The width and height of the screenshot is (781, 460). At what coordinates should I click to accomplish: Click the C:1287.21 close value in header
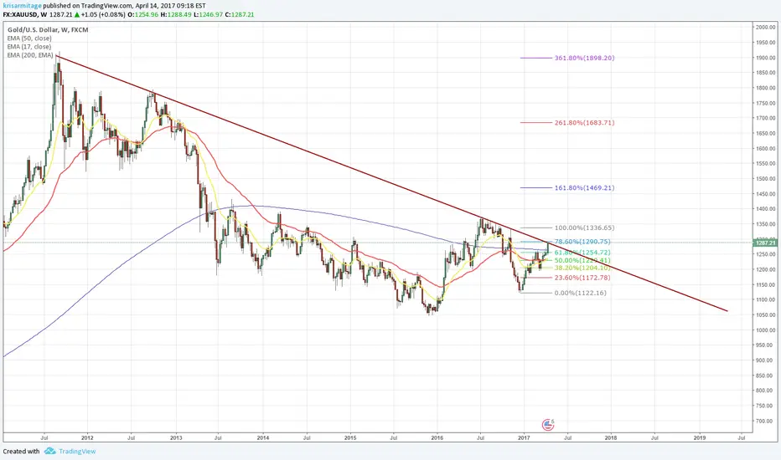(x=240, y=15)
